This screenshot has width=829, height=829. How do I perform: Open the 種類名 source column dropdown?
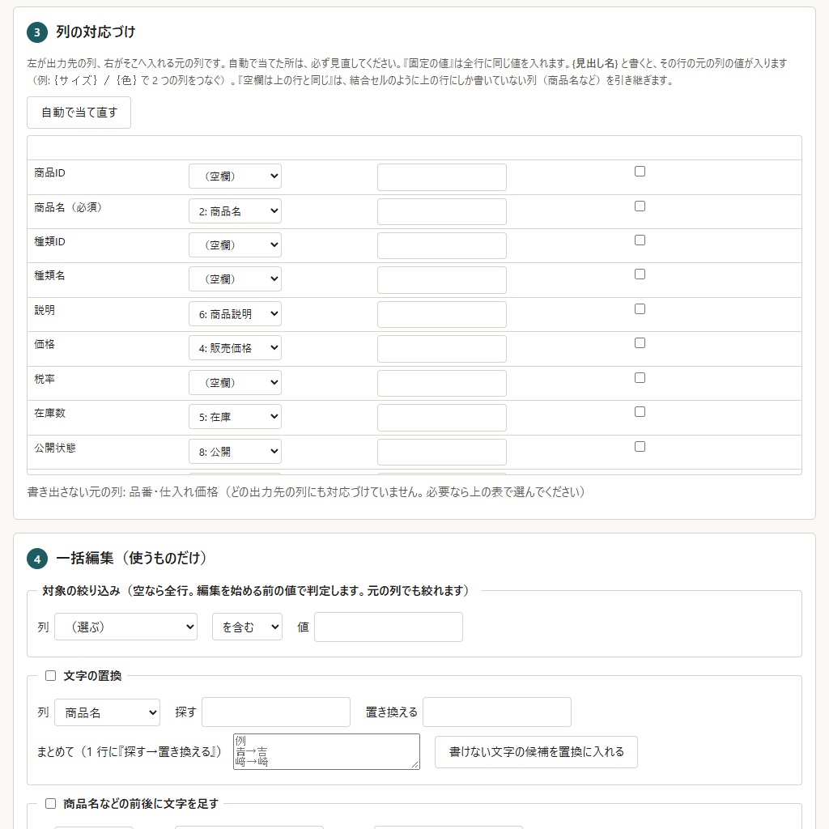(235, 278)
